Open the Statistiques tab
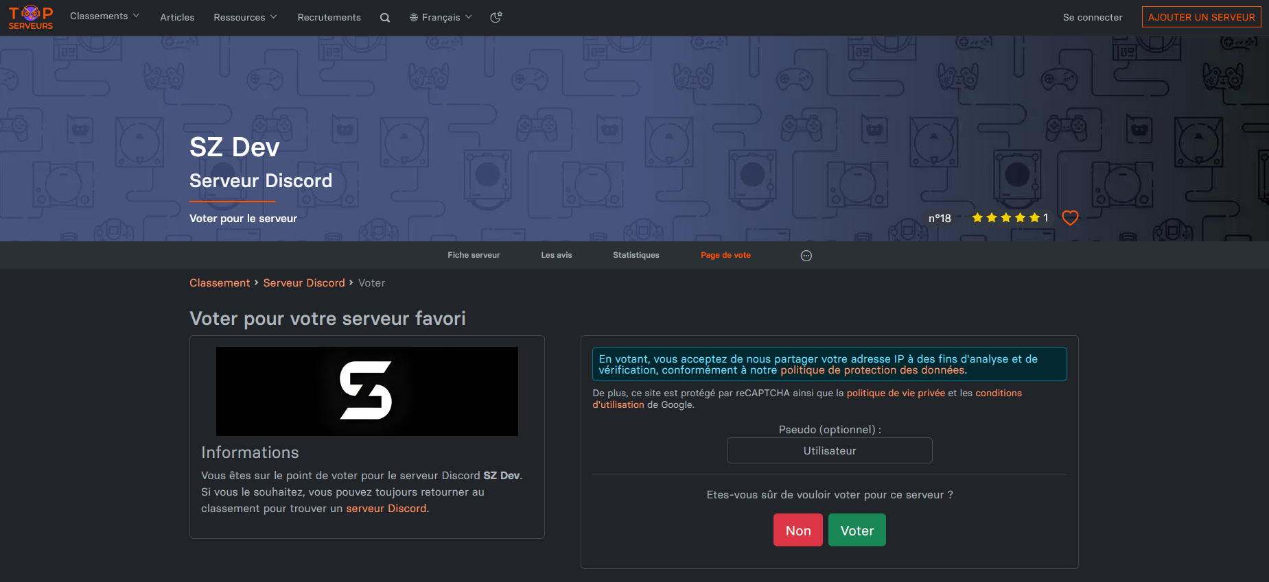Viewport: 1269px width, 582px height. (x=636, y=255)
